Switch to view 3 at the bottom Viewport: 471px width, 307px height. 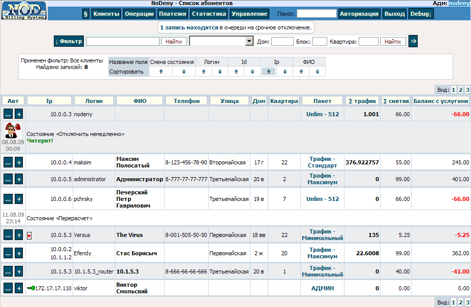[x=467, y=302]
